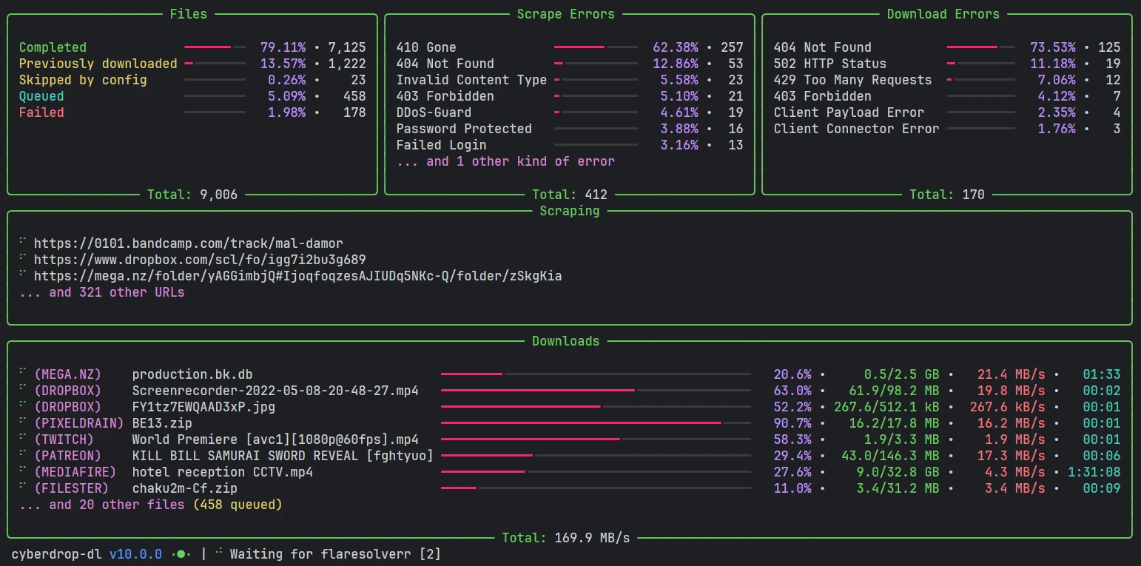The image size is (1141, 566).
Task: Click the spinner beside the mega.nz folder URL
Action: point(23,274)
